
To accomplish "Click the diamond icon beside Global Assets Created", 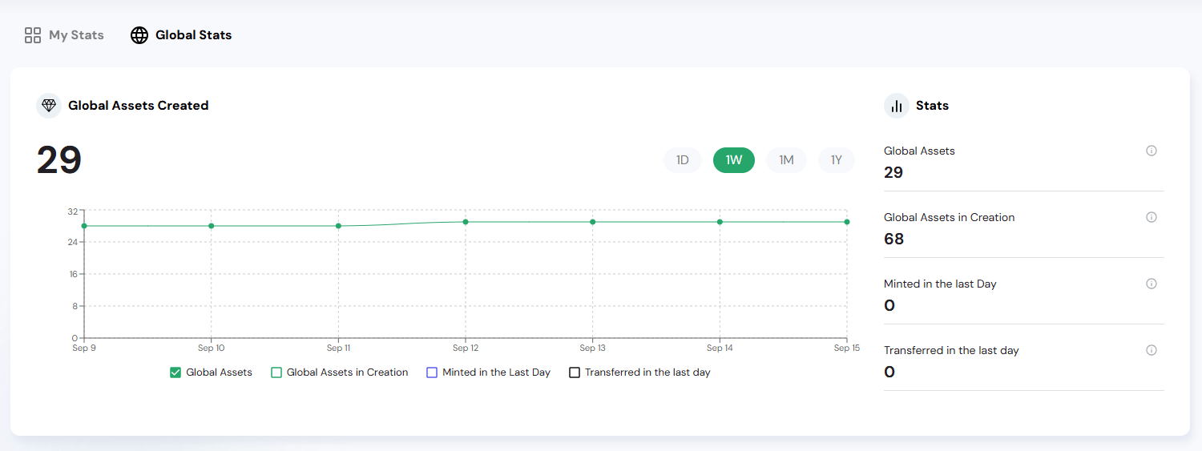I will pyautogui.click(x=49, y=106).
